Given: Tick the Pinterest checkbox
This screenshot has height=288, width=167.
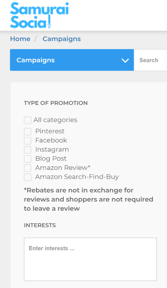Looking at the screenshot, I should pos(27,131).
